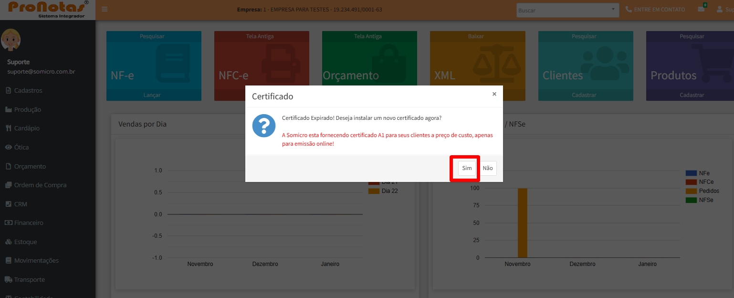This screenshot has height=298, width=734.
Task: Open the Estoque module
Action: tap(26, 241)
